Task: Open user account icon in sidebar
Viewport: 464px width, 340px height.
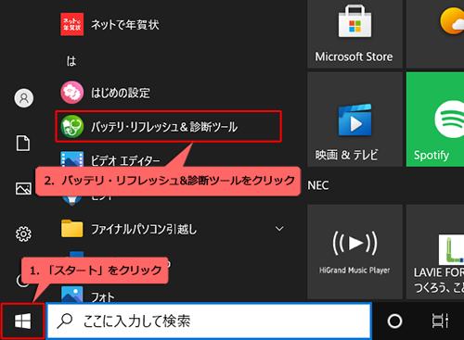Action: tap(24, 98)
